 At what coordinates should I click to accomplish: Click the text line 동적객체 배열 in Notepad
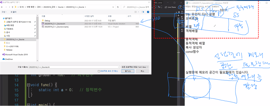tap(195, 43)
